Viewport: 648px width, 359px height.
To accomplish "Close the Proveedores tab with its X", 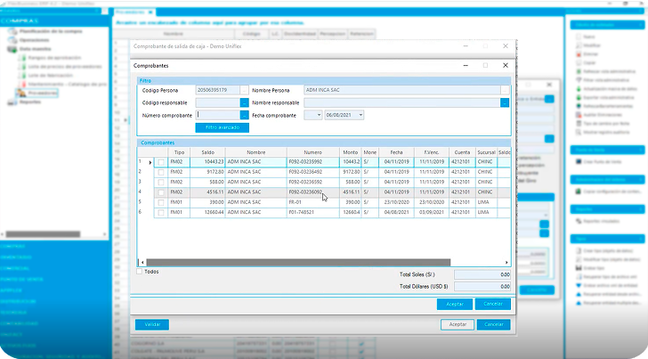I will coord(152,12).
